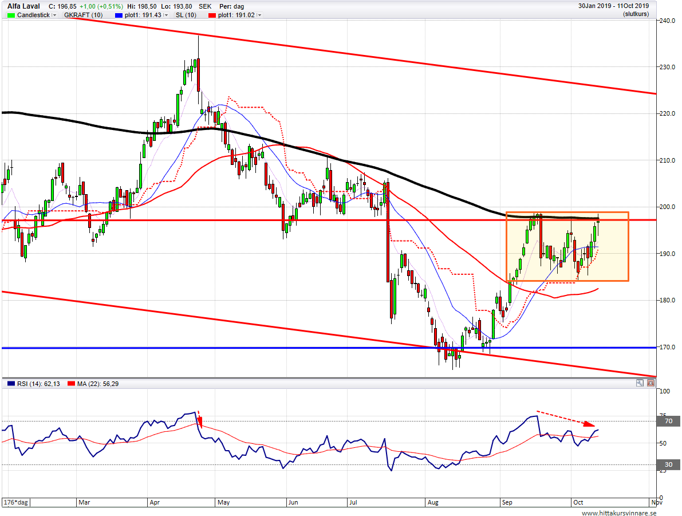The width and height of the screenshot is (682, 516).
Task: Click the Aug label on time axis
Action: click(x=433, y=502)
